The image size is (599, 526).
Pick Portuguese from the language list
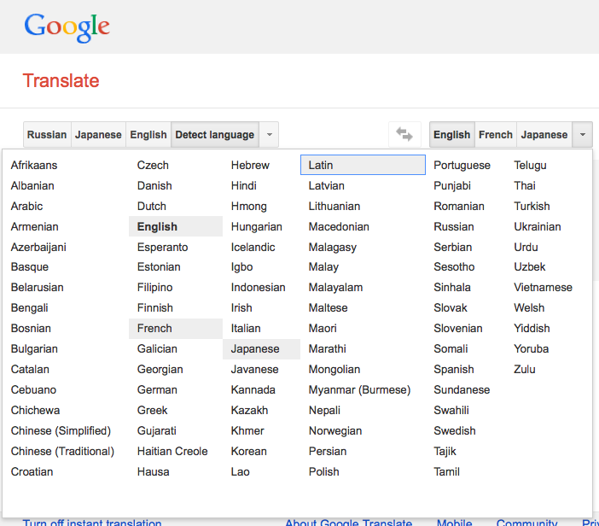(462, 165)
